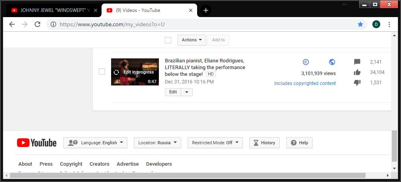This screenshot has height=182, width=401.
Task: Tick the Eliane Rodrigues video checkbox
Action: click(102, 72)
